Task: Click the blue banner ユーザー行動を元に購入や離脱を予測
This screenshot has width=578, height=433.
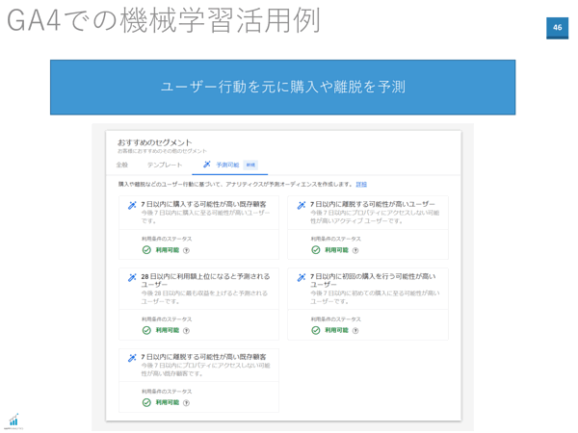Action: 282,88
